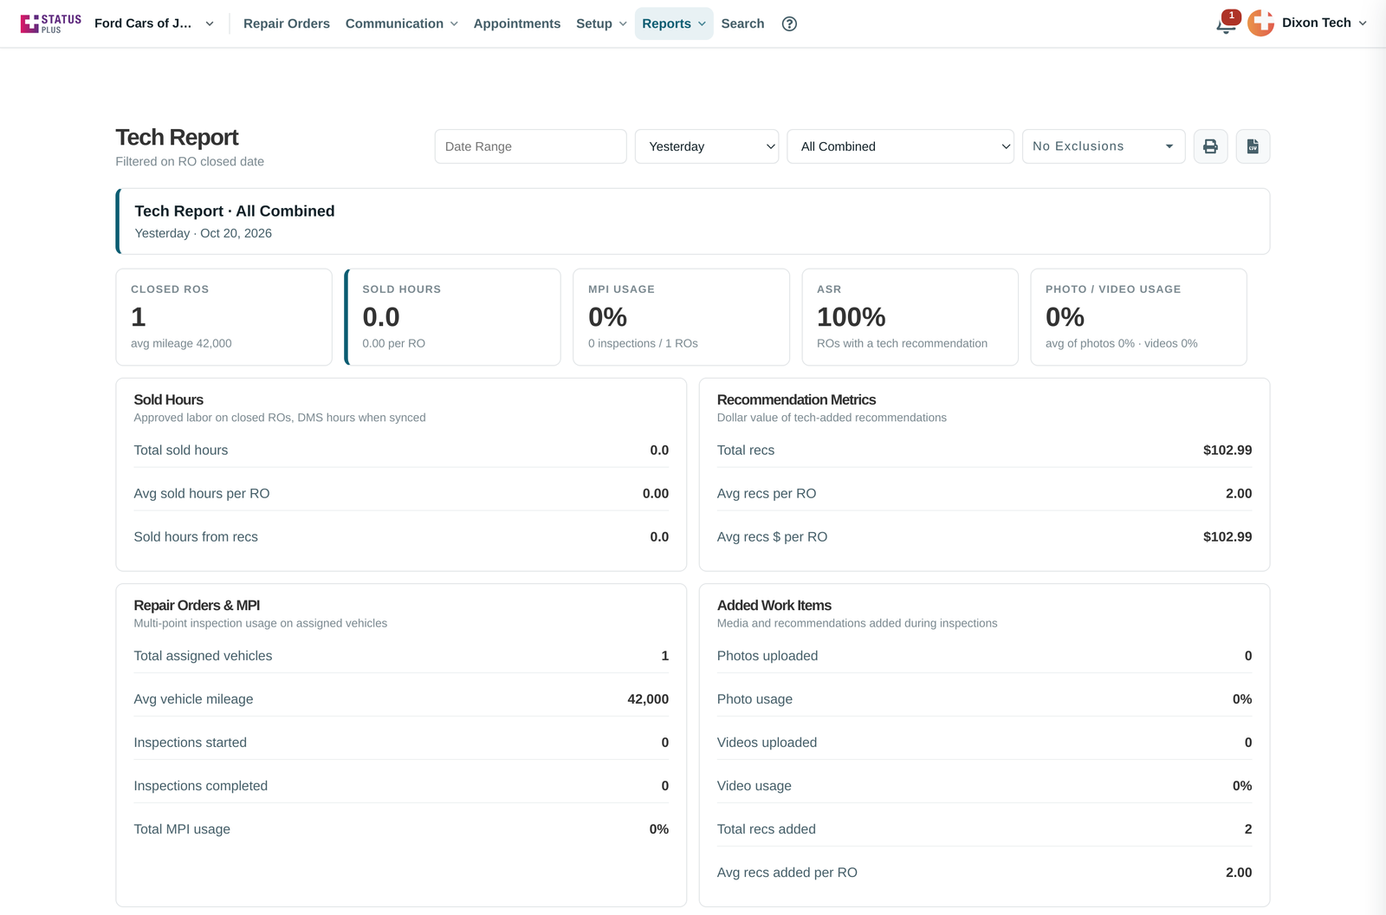Select the Sold Hours summary card
Image resolution: width=1386 pixels, height=915 pixels.
coord(452,317)
